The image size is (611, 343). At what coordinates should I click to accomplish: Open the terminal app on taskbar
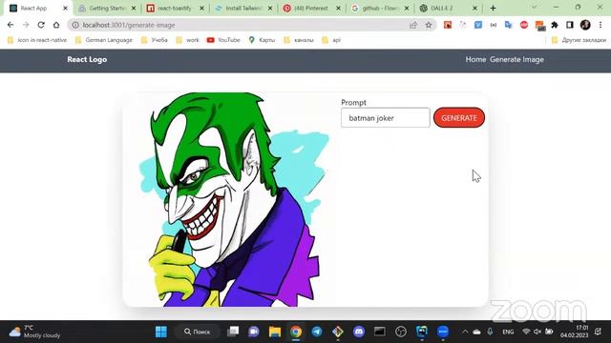tap(380, 332)
